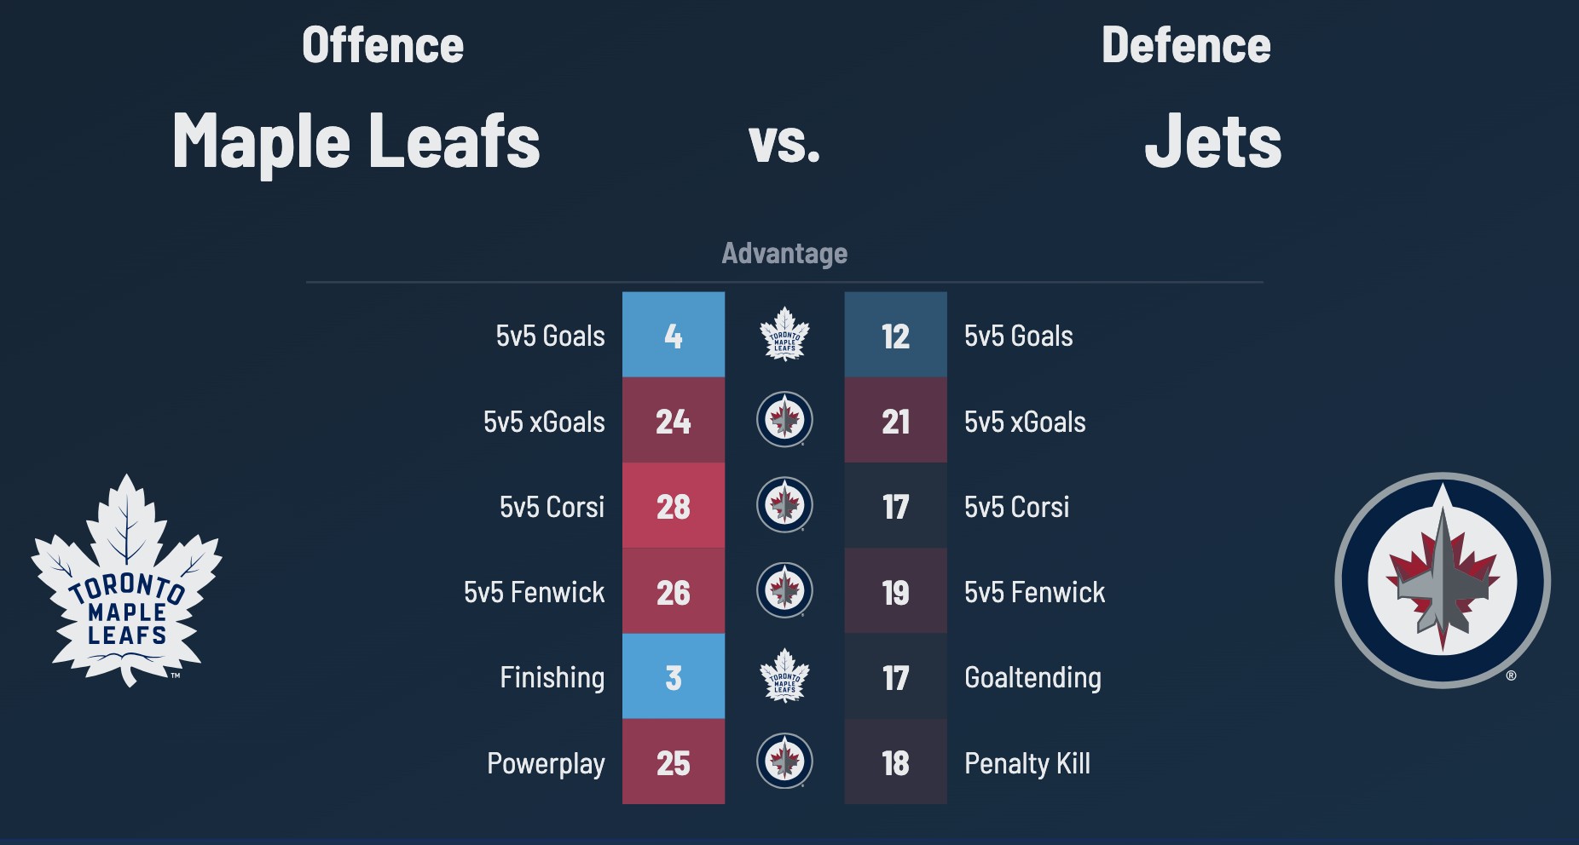Click the Maple Leafs icon in 5v5 Goals row
The width and height of the screenshot is (1579, 845).
784,335
